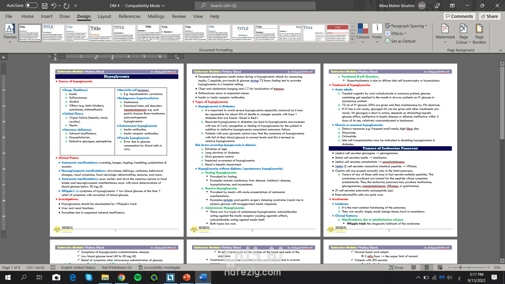Collapse the ribbon with the chevron
The image size is (505, 284).
[500, 50]
